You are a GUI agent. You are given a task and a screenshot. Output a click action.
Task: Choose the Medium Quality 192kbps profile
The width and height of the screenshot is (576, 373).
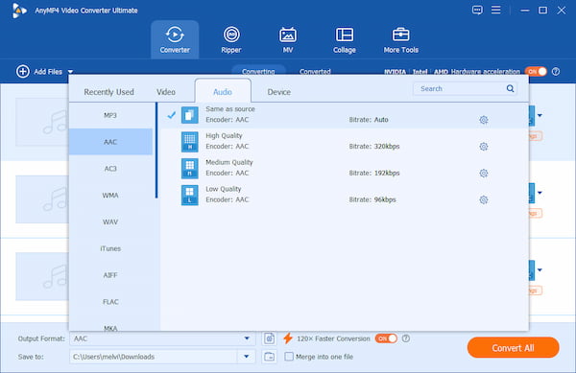344,169
